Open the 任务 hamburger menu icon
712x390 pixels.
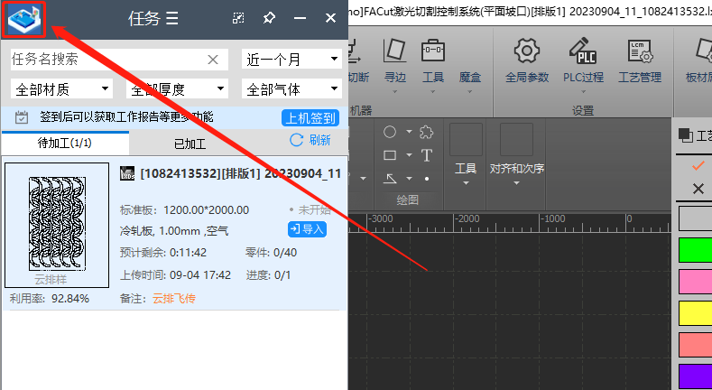(172, 18)
